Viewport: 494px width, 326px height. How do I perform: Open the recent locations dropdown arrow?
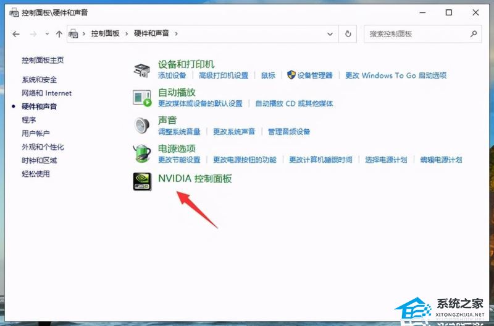(x=46, y=34)
